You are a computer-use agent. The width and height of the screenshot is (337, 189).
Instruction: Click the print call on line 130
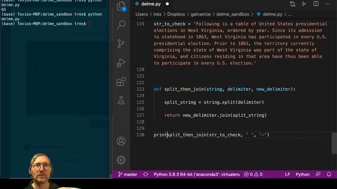[160, 135]
